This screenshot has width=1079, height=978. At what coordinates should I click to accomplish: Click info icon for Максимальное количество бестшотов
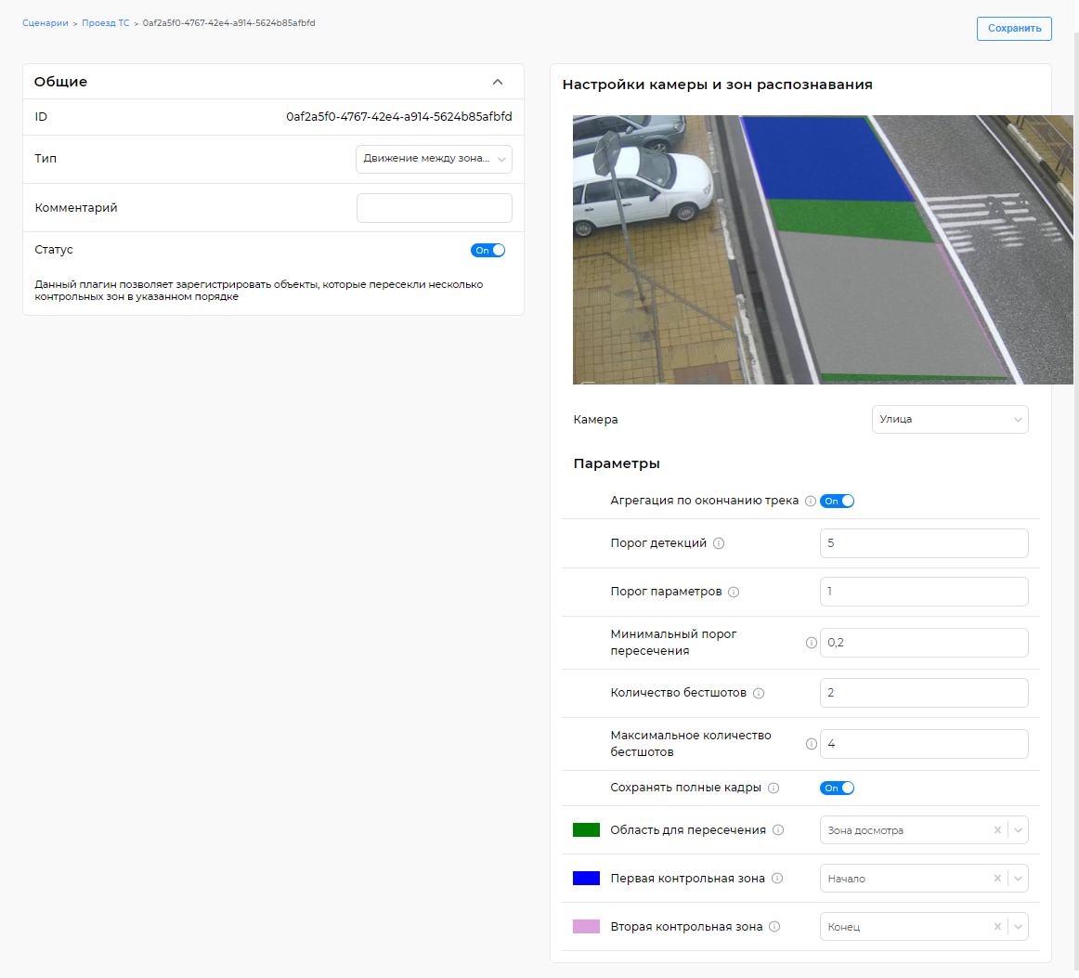[x=812, y=744]
